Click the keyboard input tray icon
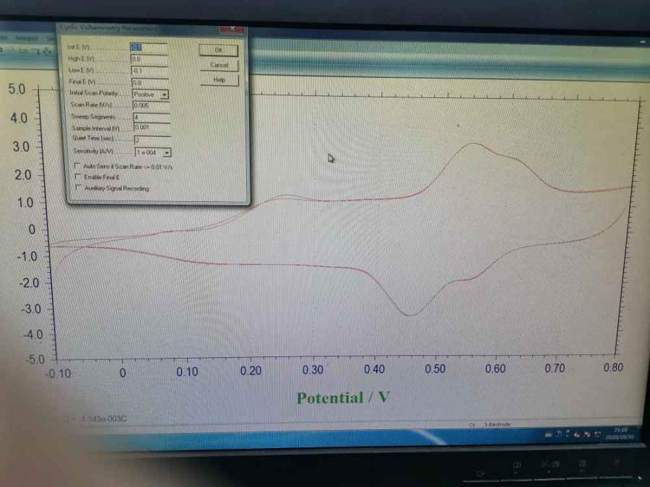This screenshot has width=650, height=487. click(x=548, y=435)
